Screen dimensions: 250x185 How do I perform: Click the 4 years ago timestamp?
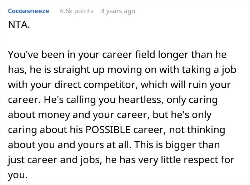[x=118, y=11]
